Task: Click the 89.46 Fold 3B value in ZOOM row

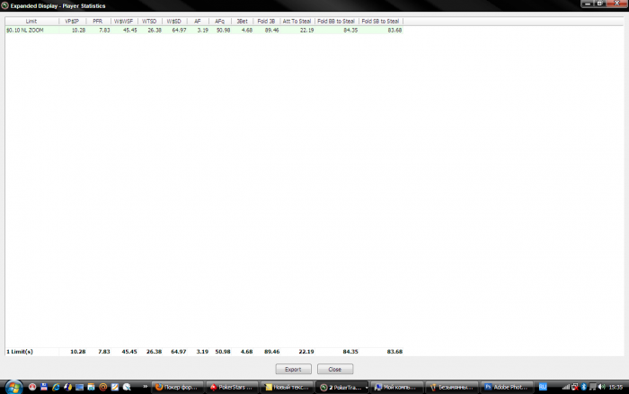Action: point(271,30)
